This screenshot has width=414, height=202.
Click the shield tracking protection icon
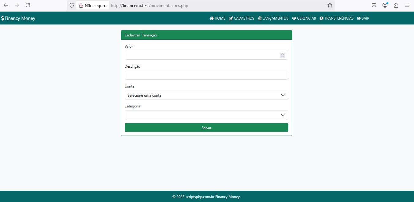(x=72, y=5)
